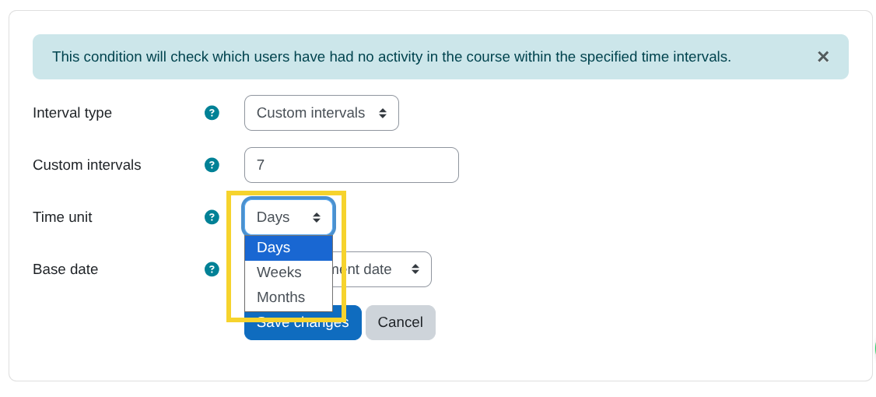The width and height of the screenshot is (876, 397).
Task: Click the Custom intervals field containing 7
Action: (x=351, y=165)
